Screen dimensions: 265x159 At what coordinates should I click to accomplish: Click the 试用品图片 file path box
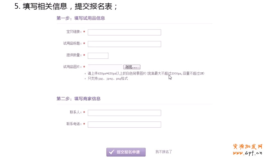click(x=105, y=67)
